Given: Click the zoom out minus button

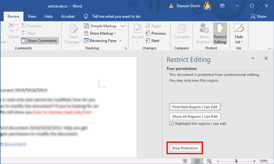Looking at the screenshot, I should click(218, 161).
